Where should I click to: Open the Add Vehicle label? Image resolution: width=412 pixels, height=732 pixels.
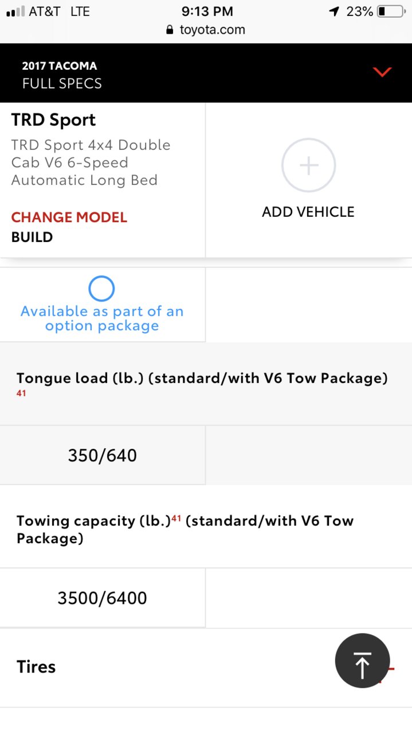pos(308,212)
